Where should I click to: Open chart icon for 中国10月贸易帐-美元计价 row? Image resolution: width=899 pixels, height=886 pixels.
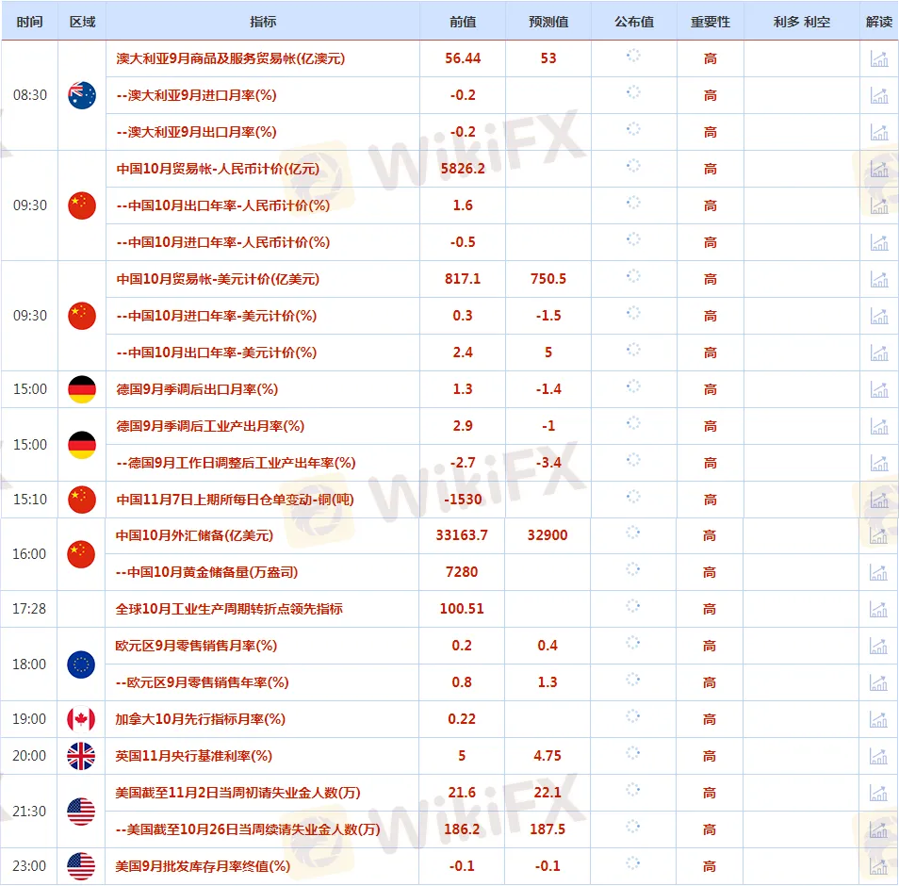879,279
